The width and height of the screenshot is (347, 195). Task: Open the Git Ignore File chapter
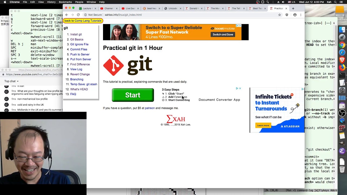pyautogui.click(x=79, y=44)
